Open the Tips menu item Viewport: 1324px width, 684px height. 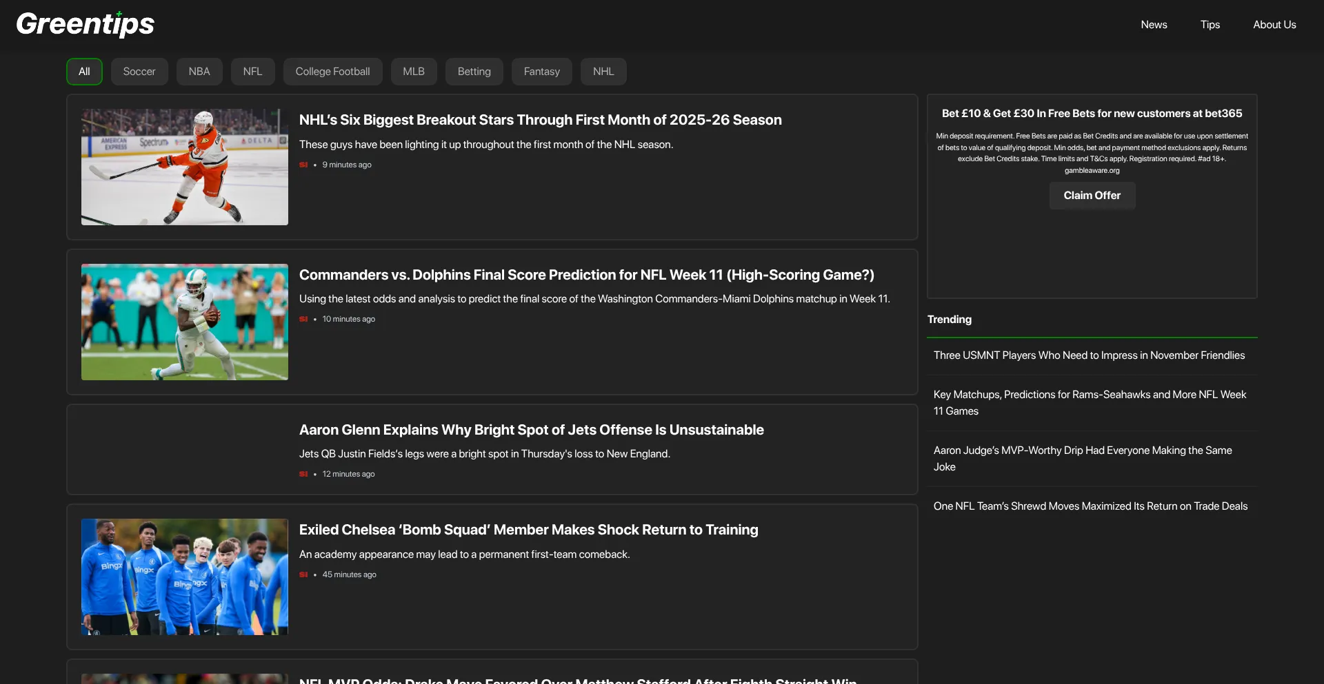(1210, 25)
